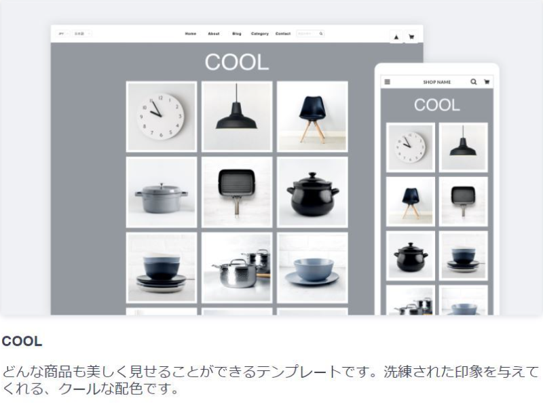Image resolution: width=543 pixels, height=407 pixels.
Task: Select the Category menu item
Action: [259, 33]
